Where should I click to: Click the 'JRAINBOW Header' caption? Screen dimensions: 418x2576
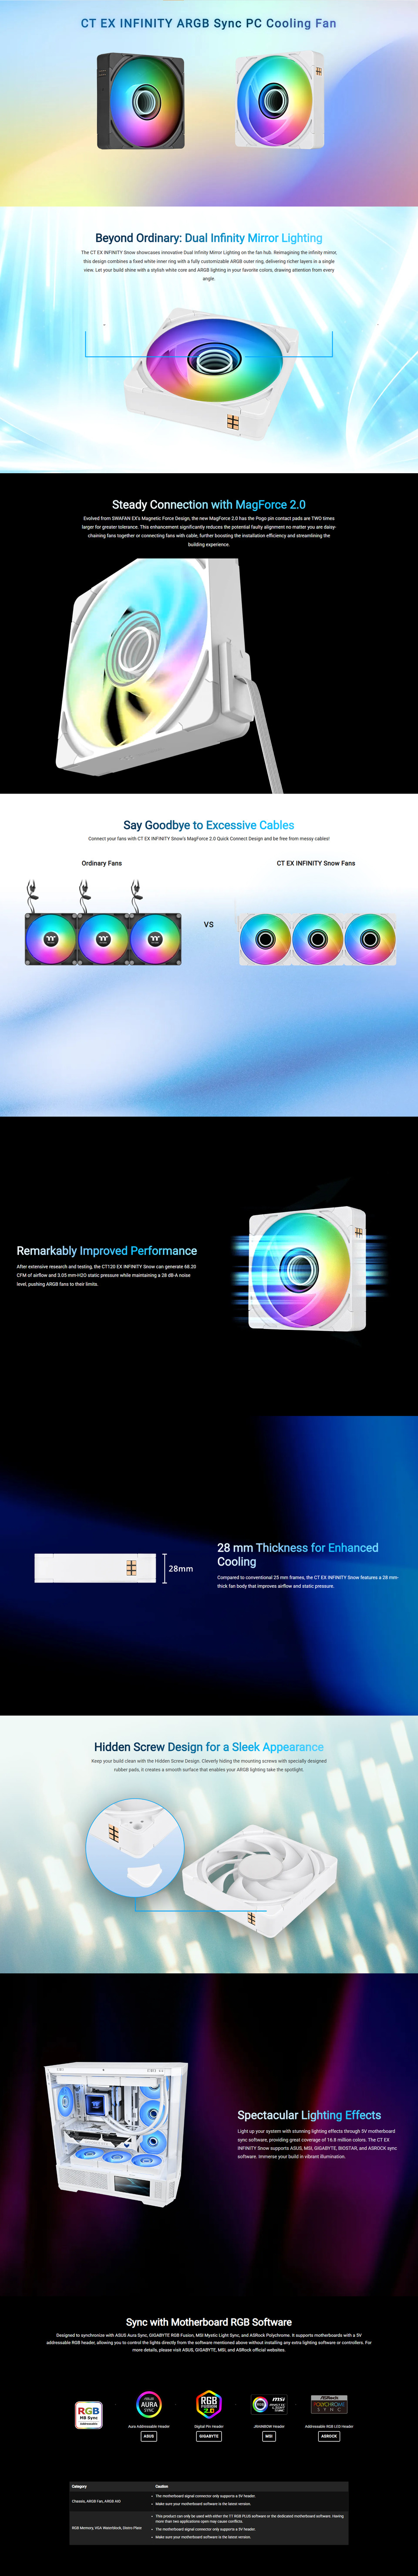tap(269, 2426)
